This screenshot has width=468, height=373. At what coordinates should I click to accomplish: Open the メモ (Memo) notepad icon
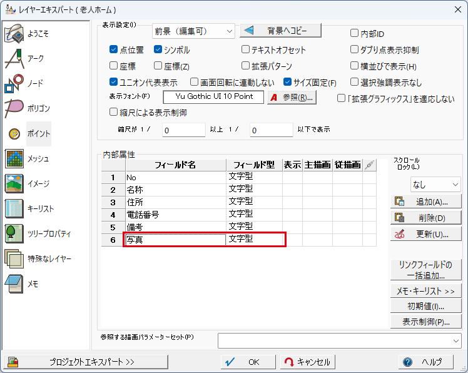pos(14,284)
